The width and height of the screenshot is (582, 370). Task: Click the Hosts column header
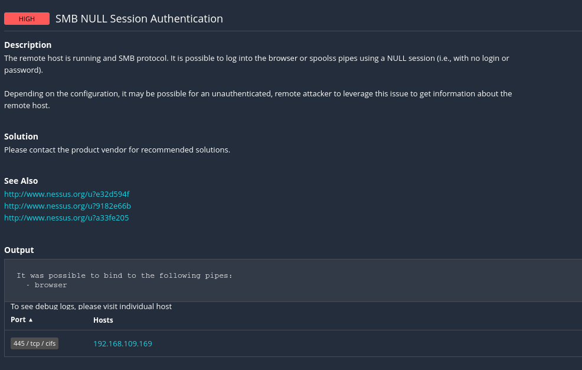pos(103,320)
